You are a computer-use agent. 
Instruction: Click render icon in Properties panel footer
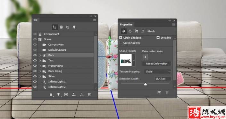[159, 93]
